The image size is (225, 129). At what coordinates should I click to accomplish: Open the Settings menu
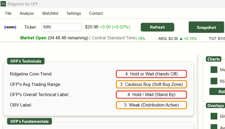click(x=74, y=13)
